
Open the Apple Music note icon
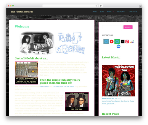pos(127,42)
